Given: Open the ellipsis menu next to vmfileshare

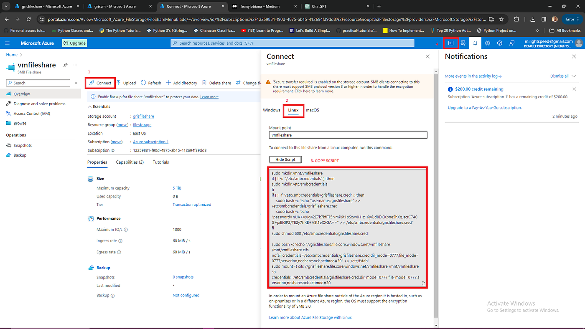Looking at the screenshot, I should 75,65.
